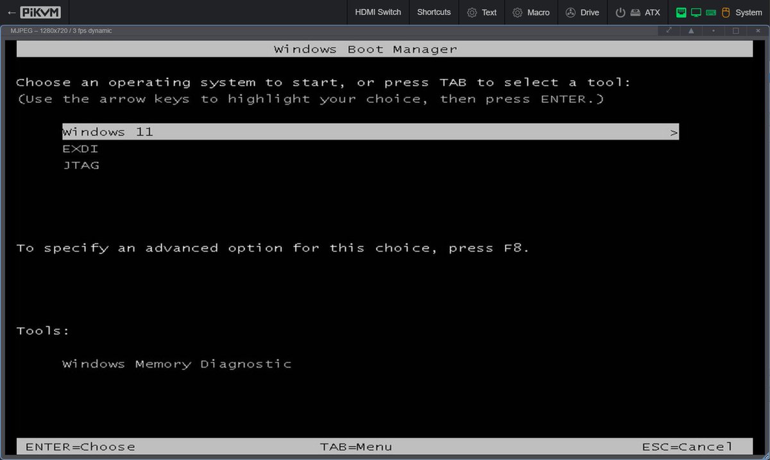Click the Windows Boot Manager title bar
Viewport: 770px width, 460px height.
(384, 49)
